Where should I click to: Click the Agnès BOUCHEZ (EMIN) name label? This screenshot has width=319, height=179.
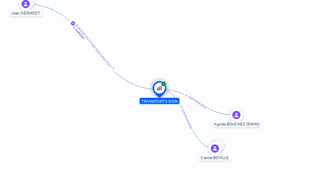(236, 124)
